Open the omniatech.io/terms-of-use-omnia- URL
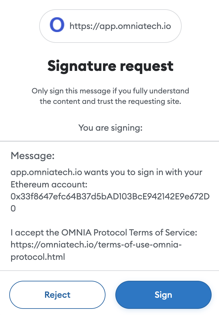Viewport: 219px width, 315px height. [x=96, y=245]
